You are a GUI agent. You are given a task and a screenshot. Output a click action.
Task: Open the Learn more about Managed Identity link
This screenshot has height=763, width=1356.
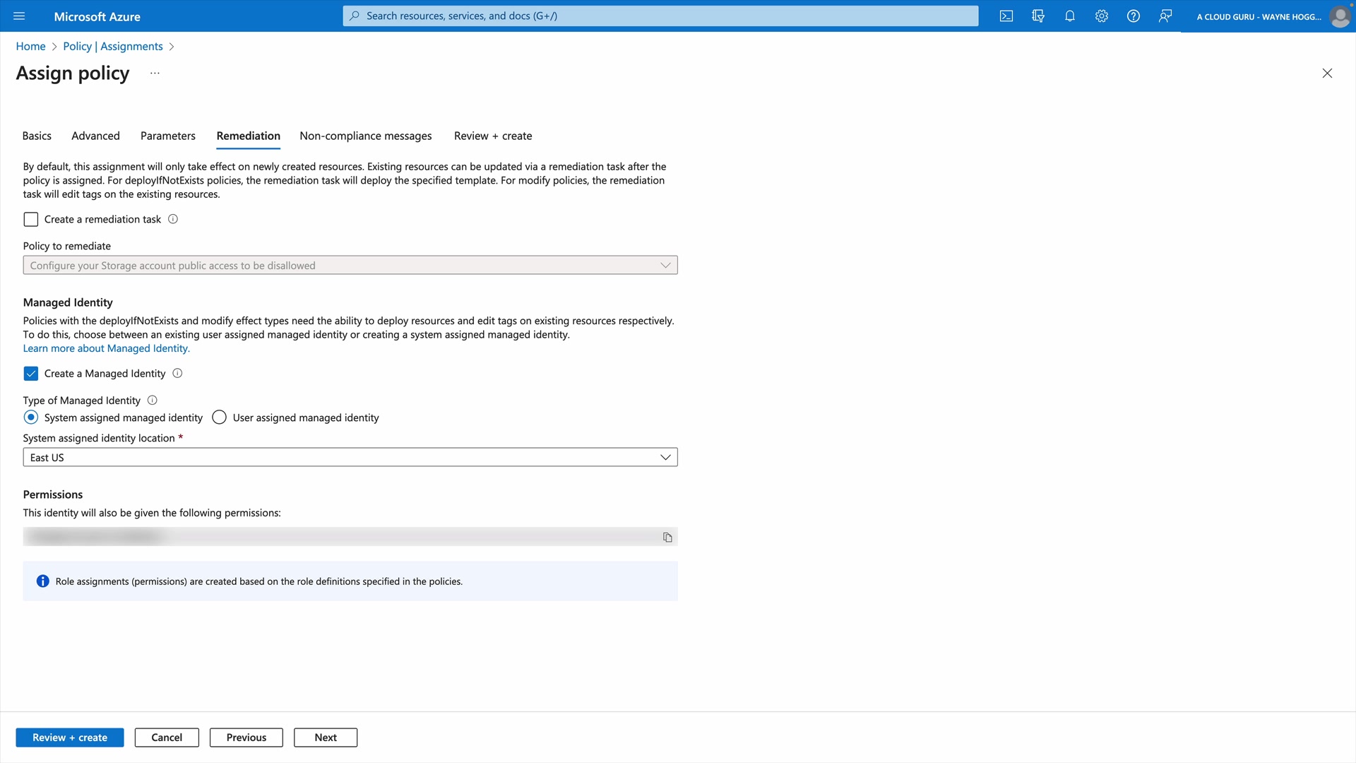[106, 348]
